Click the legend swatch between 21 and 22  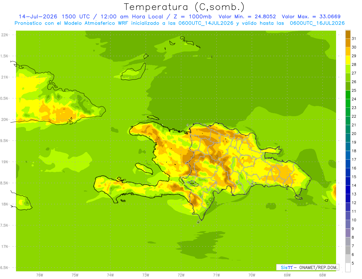pos(348,120)
